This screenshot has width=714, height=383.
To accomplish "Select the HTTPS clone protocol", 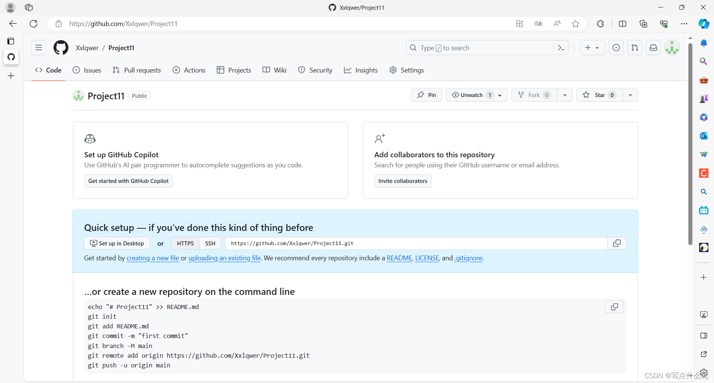I will (185, 243).
